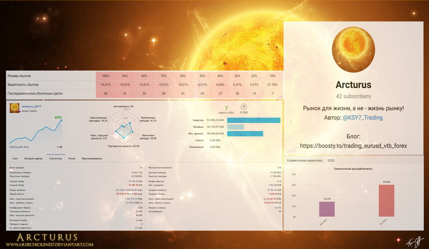Image resolution: width=429 pixels, height=249 pixels.
Task: Click the 100% loss size column header
Action: (x=106, y=76)
